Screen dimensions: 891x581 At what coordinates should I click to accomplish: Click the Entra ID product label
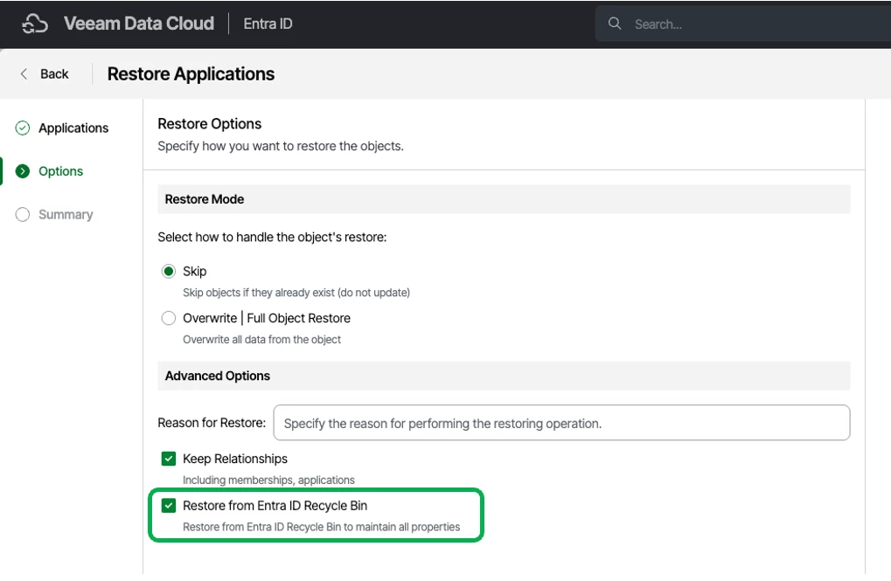(x=268, y=24)
